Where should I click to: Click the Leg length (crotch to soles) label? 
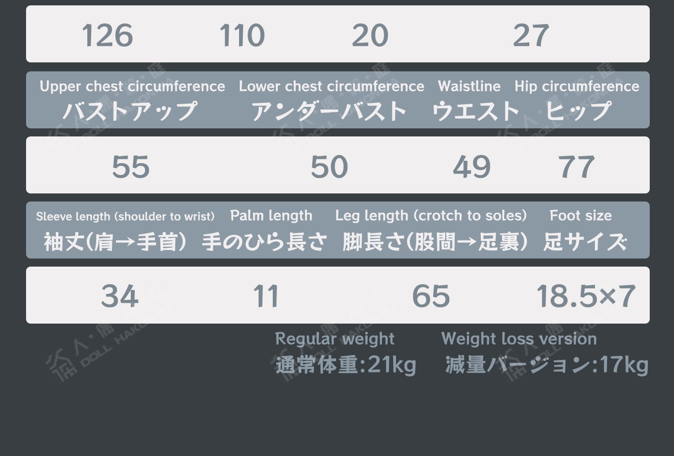(430, 216)
